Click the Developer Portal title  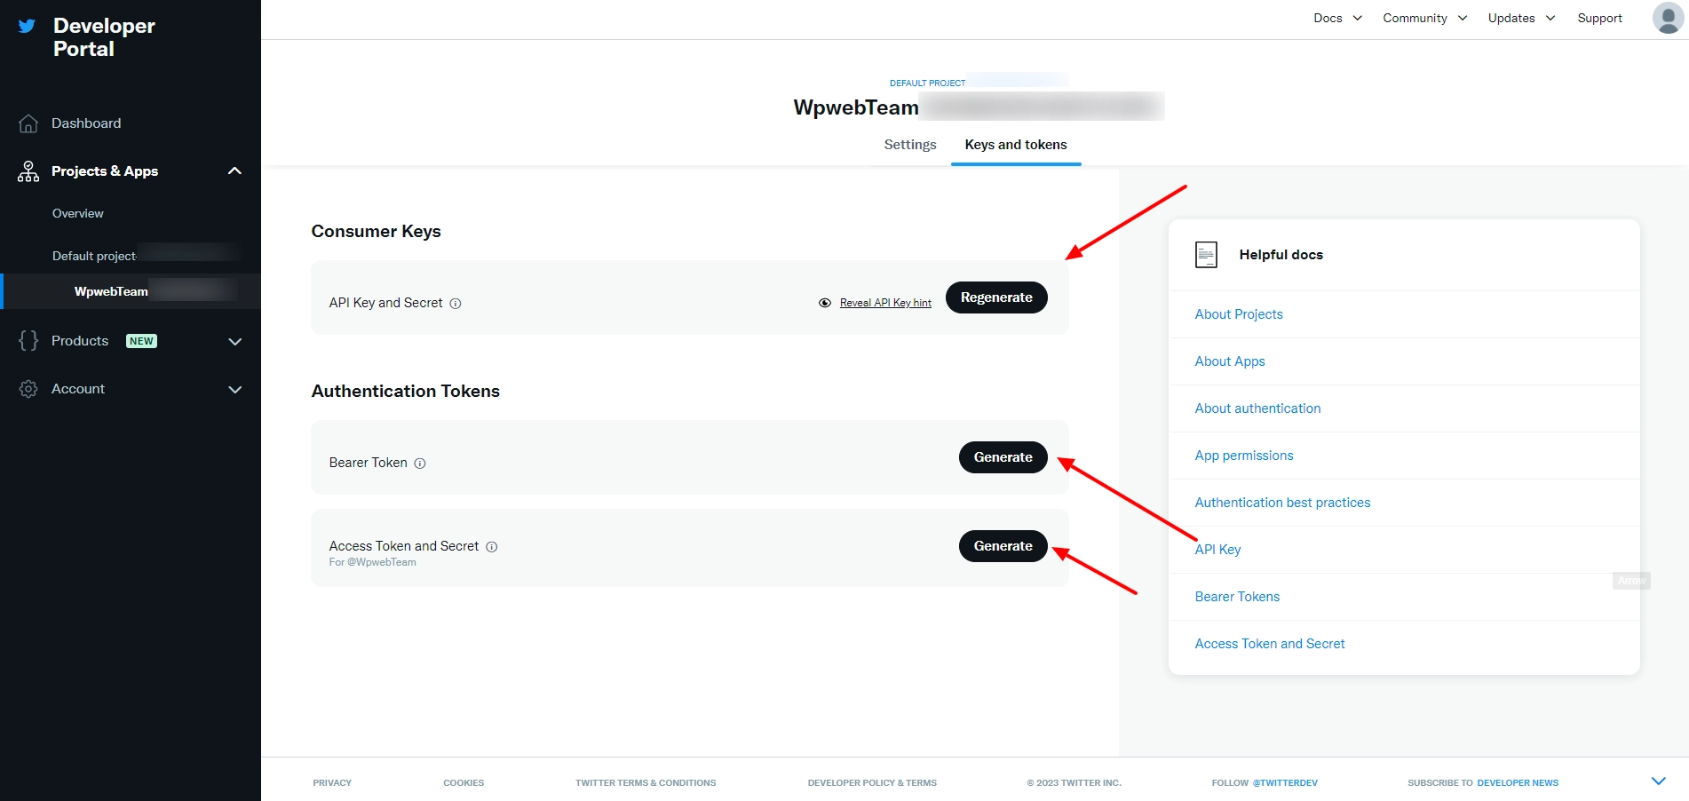tap(104, 37)
